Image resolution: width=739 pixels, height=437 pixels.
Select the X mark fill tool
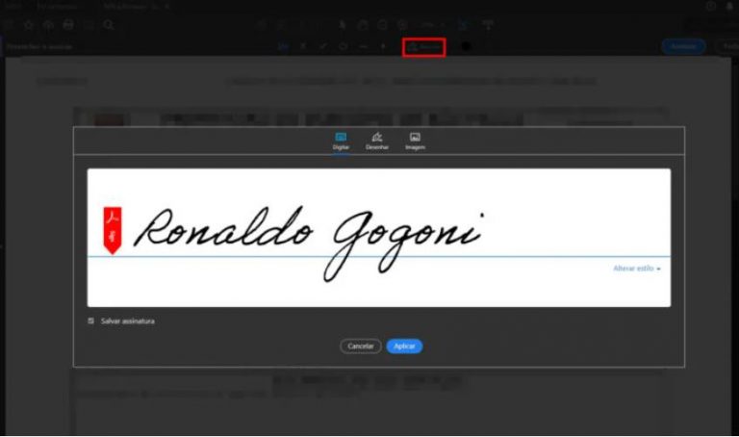coord(303,46)
